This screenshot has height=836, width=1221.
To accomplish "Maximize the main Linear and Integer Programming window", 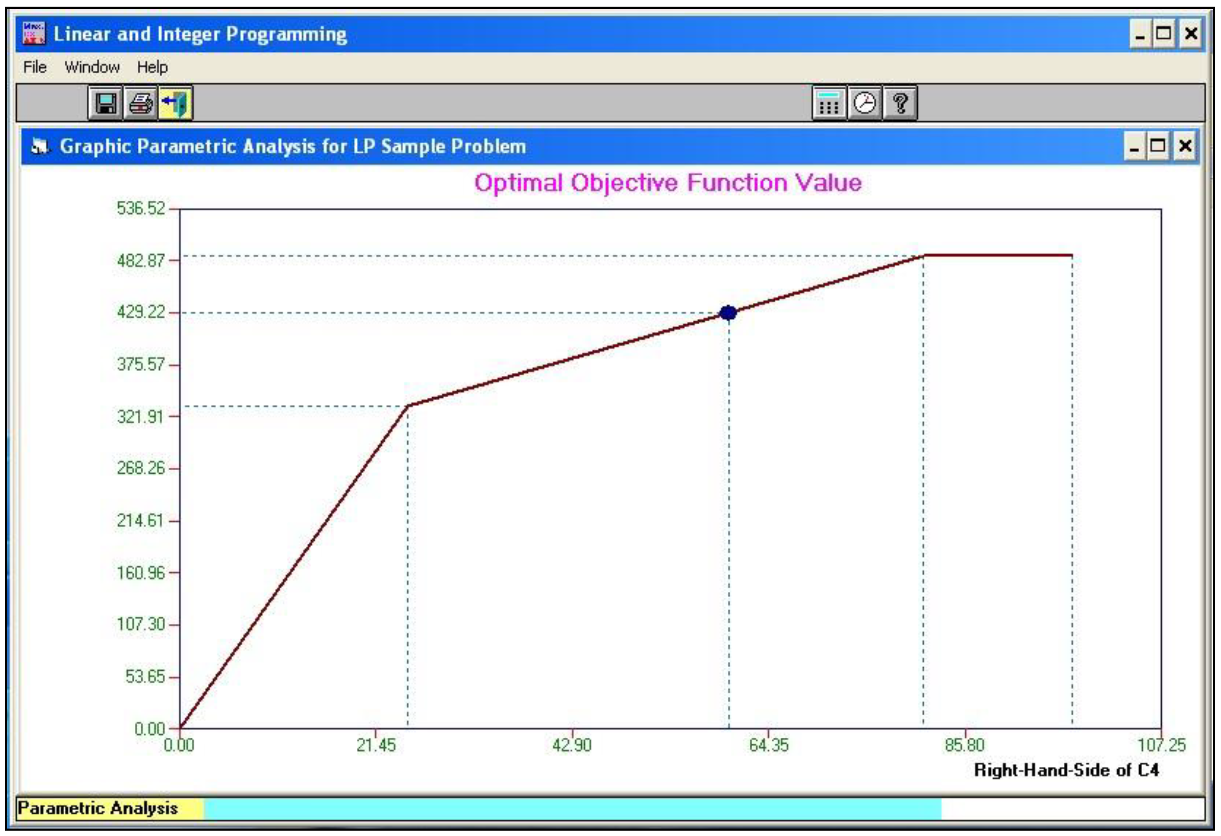I will [1163, 34].
